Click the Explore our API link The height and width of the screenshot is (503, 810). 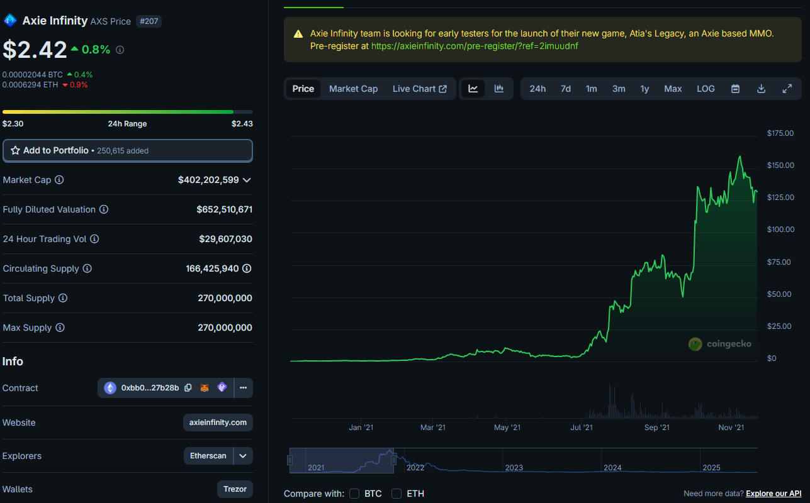coord(774,494)
